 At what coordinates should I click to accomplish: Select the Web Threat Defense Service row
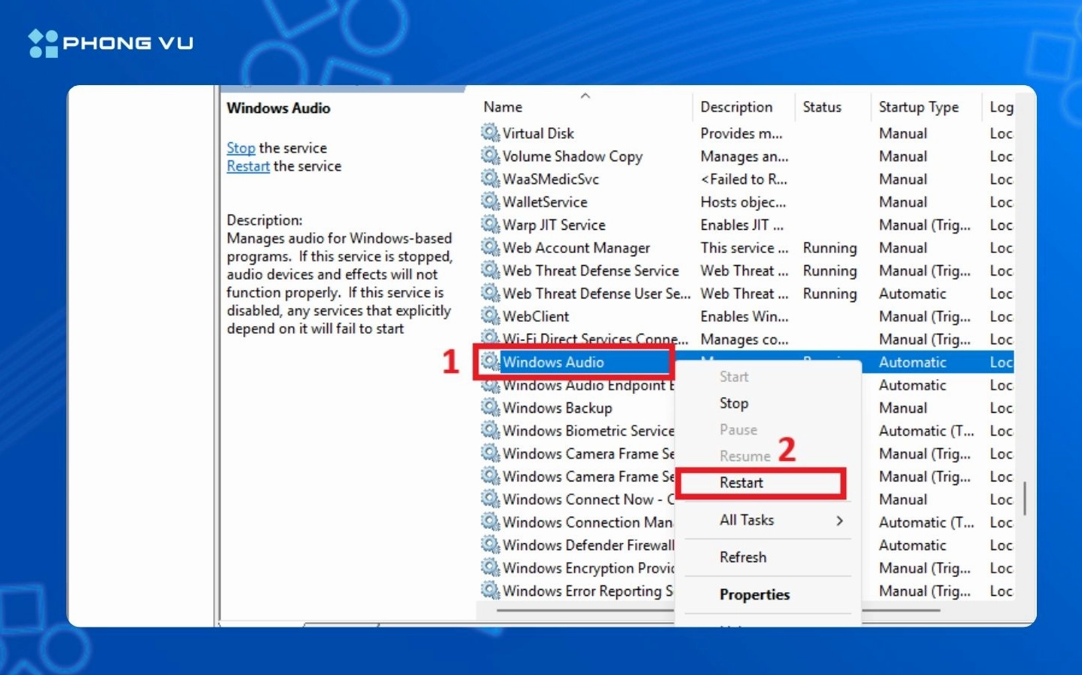746,270
